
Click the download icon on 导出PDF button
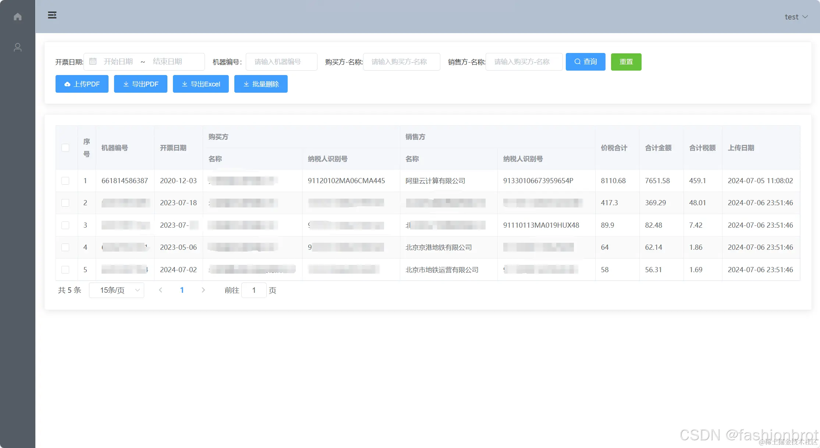(x=126, y=84)
